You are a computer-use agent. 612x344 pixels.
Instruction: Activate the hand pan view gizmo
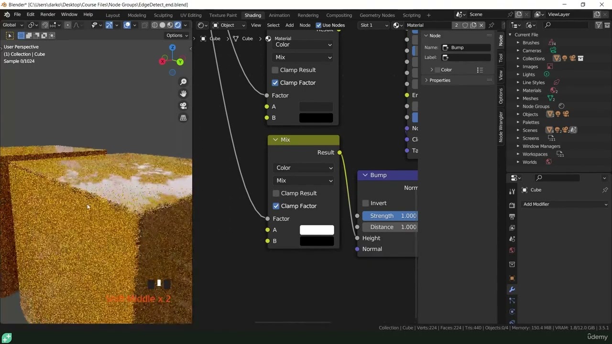183,94
